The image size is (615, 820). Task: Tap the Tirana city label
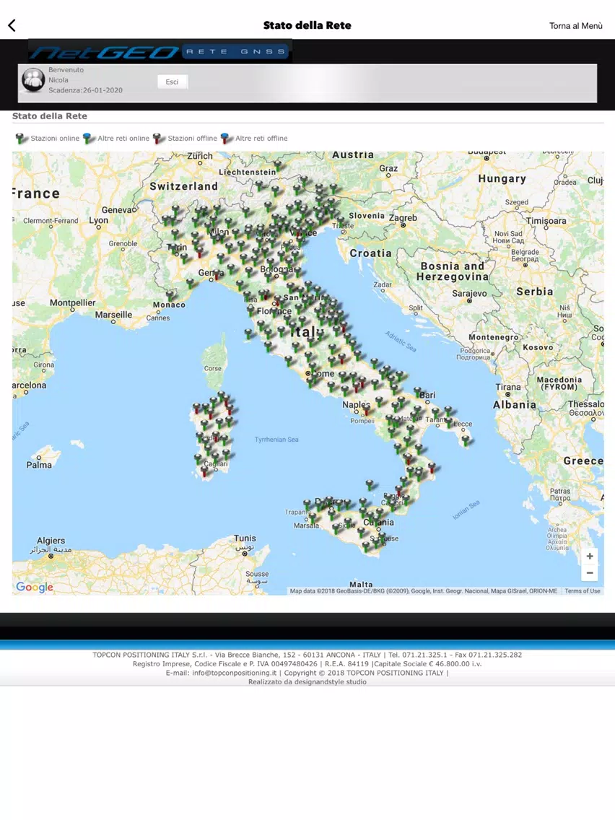[x=508, y=388]
